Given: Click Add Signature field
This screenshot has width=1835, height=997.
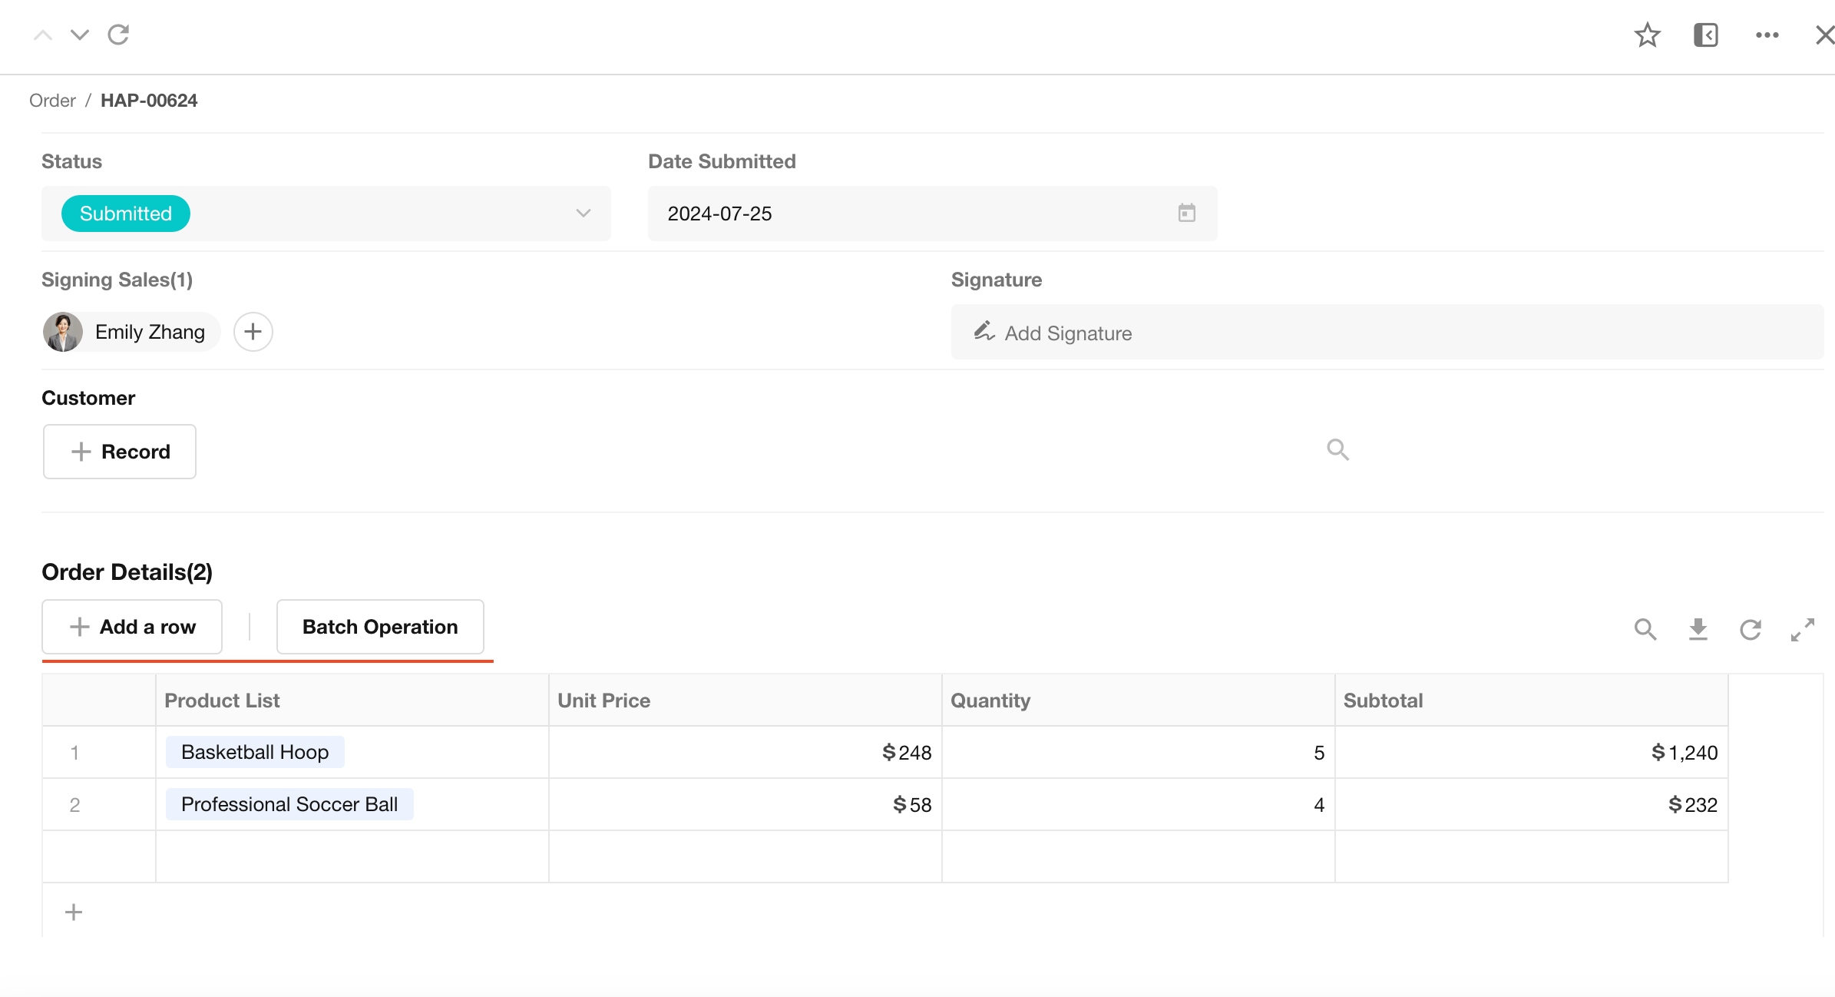Looking at the screenshot, I should [x=1067, y=333].
